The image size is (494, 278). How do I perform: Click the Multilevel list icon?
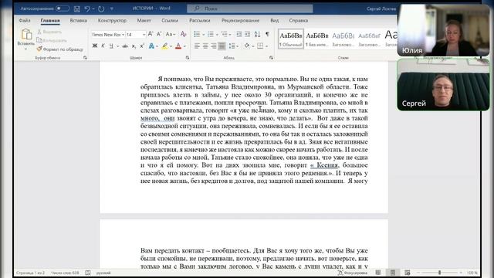pyautogui.click(x=224, y=34)
